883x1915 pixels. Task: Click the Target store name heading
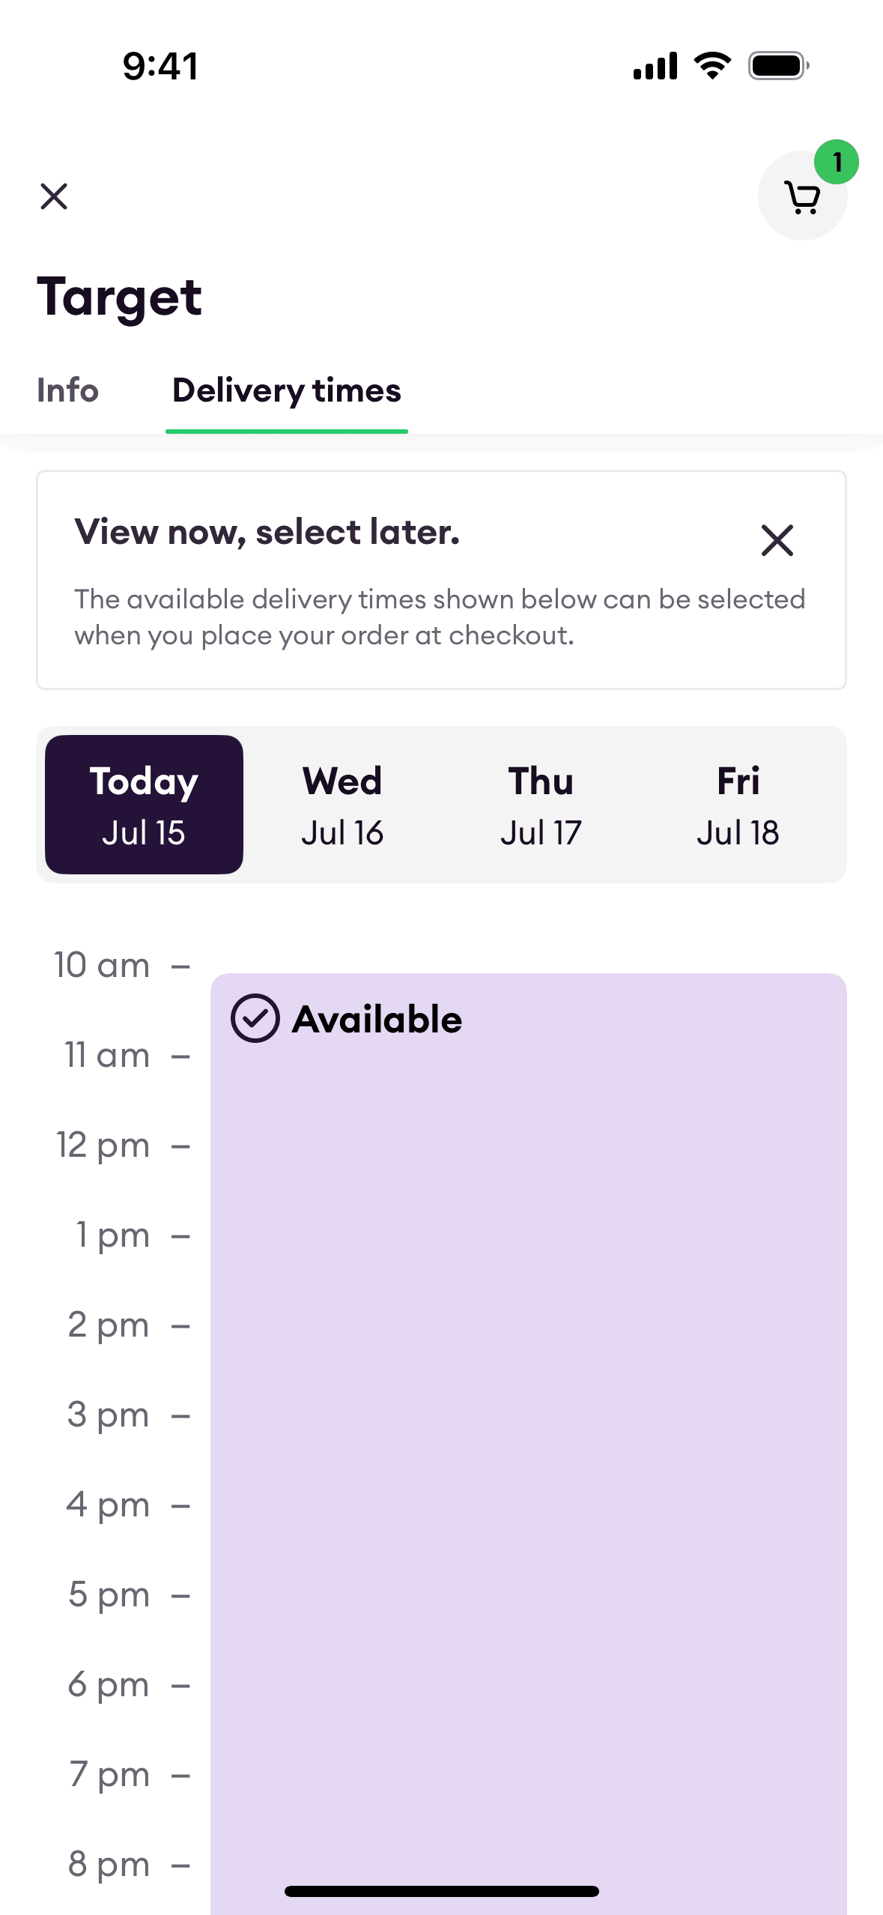[118, 297]
